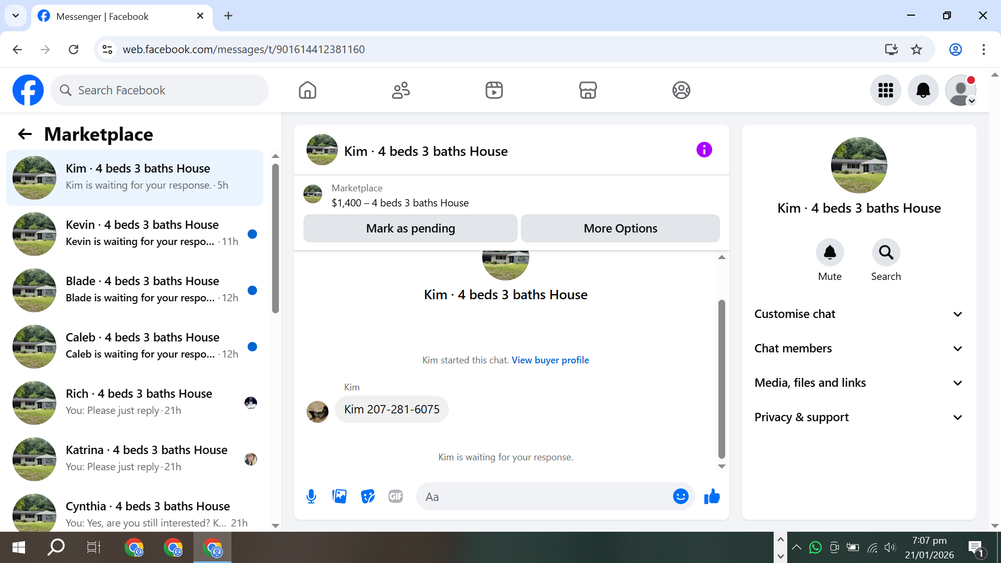Expand Chat members section

(x=858, y=348)
